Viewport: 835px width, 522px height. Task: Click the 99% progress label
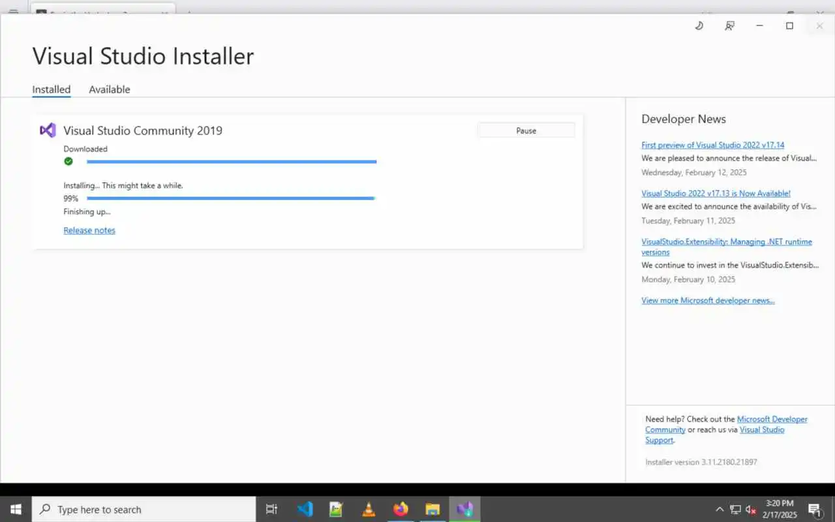[x=71, y=199]
